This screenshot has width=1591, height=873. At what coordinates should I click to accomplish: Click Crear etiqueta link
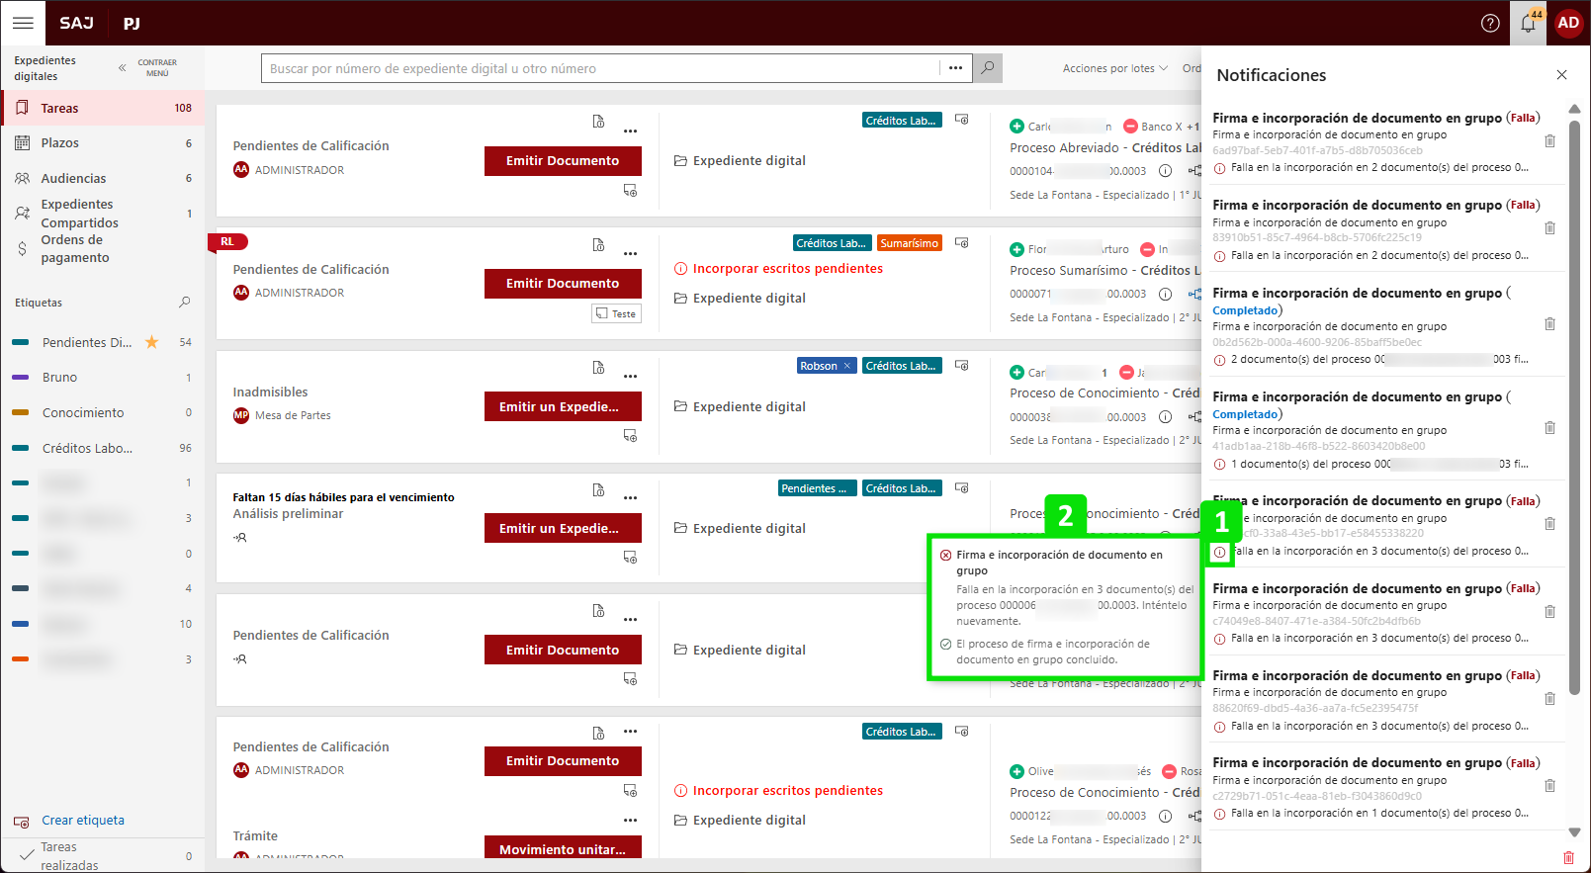tap(83, 821)
